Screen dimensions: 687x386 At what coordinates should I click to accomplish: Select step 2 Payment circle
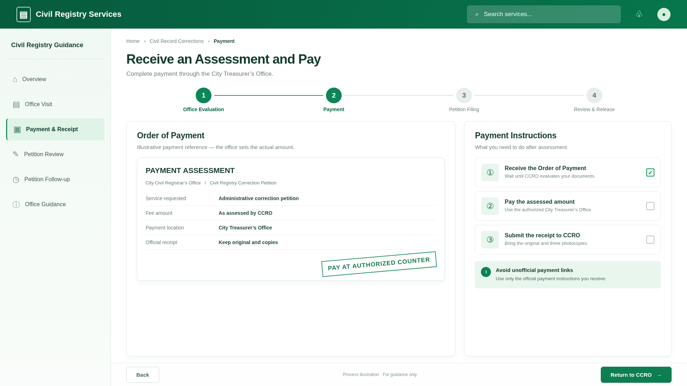[334, 95]
